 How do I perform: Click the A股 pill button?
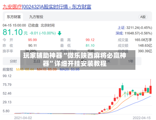tap(143, 17)
